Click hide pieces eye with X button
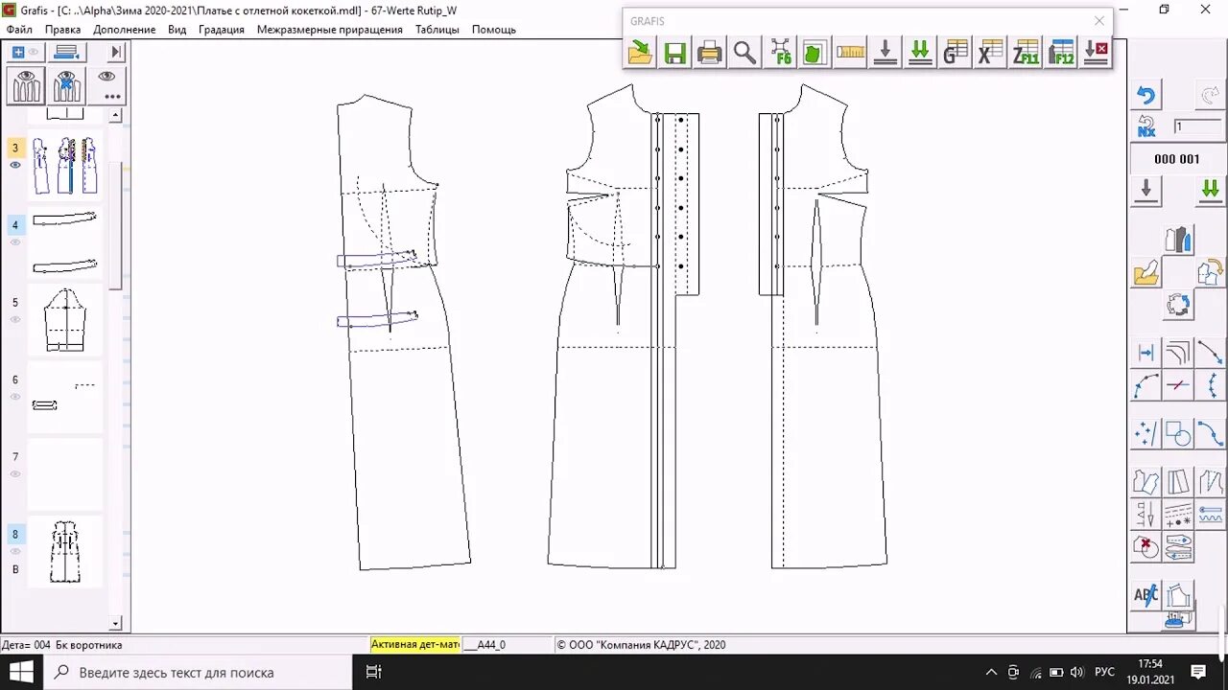 pyautogui.click(x=66, y=85)
